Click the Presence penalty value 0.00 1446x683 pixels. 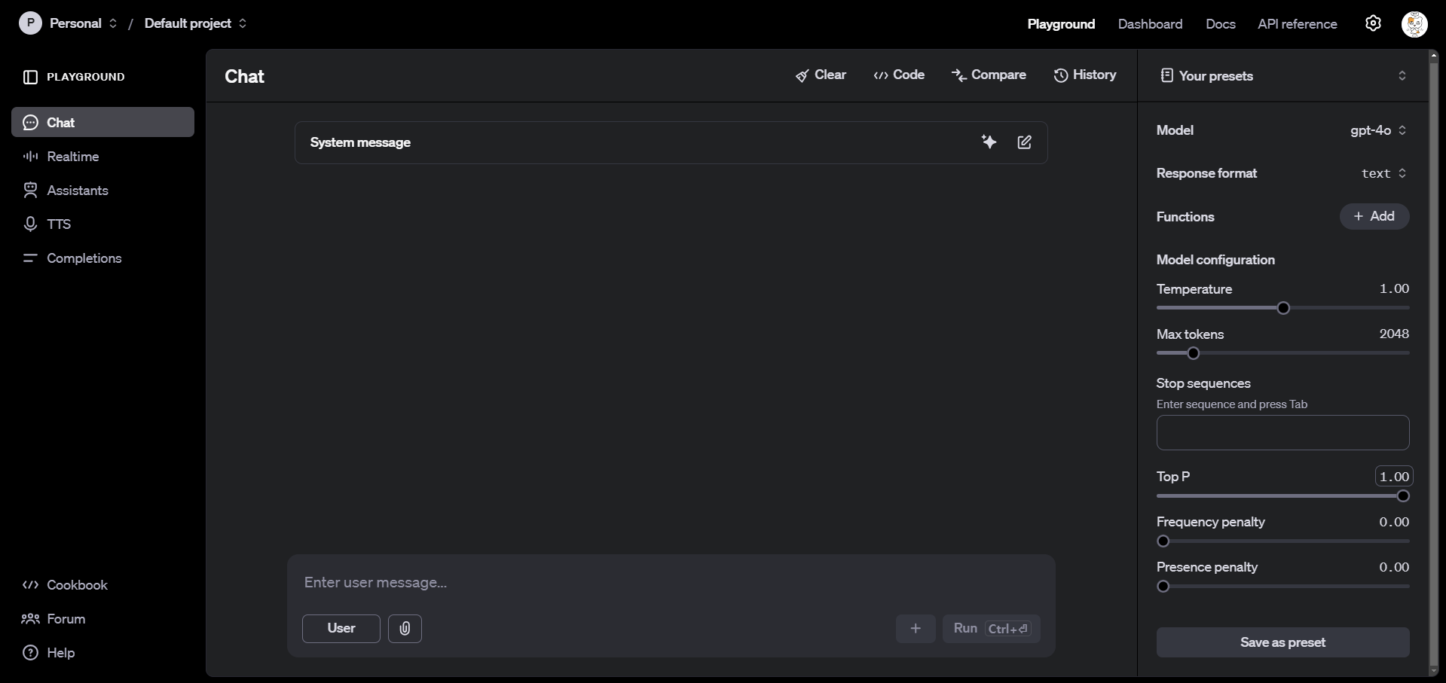click(1394, 567)
